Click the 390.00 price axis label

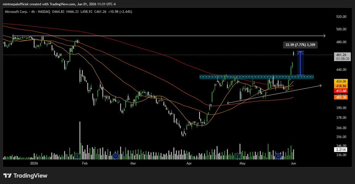pyautogui.click(x=341, y=108)
